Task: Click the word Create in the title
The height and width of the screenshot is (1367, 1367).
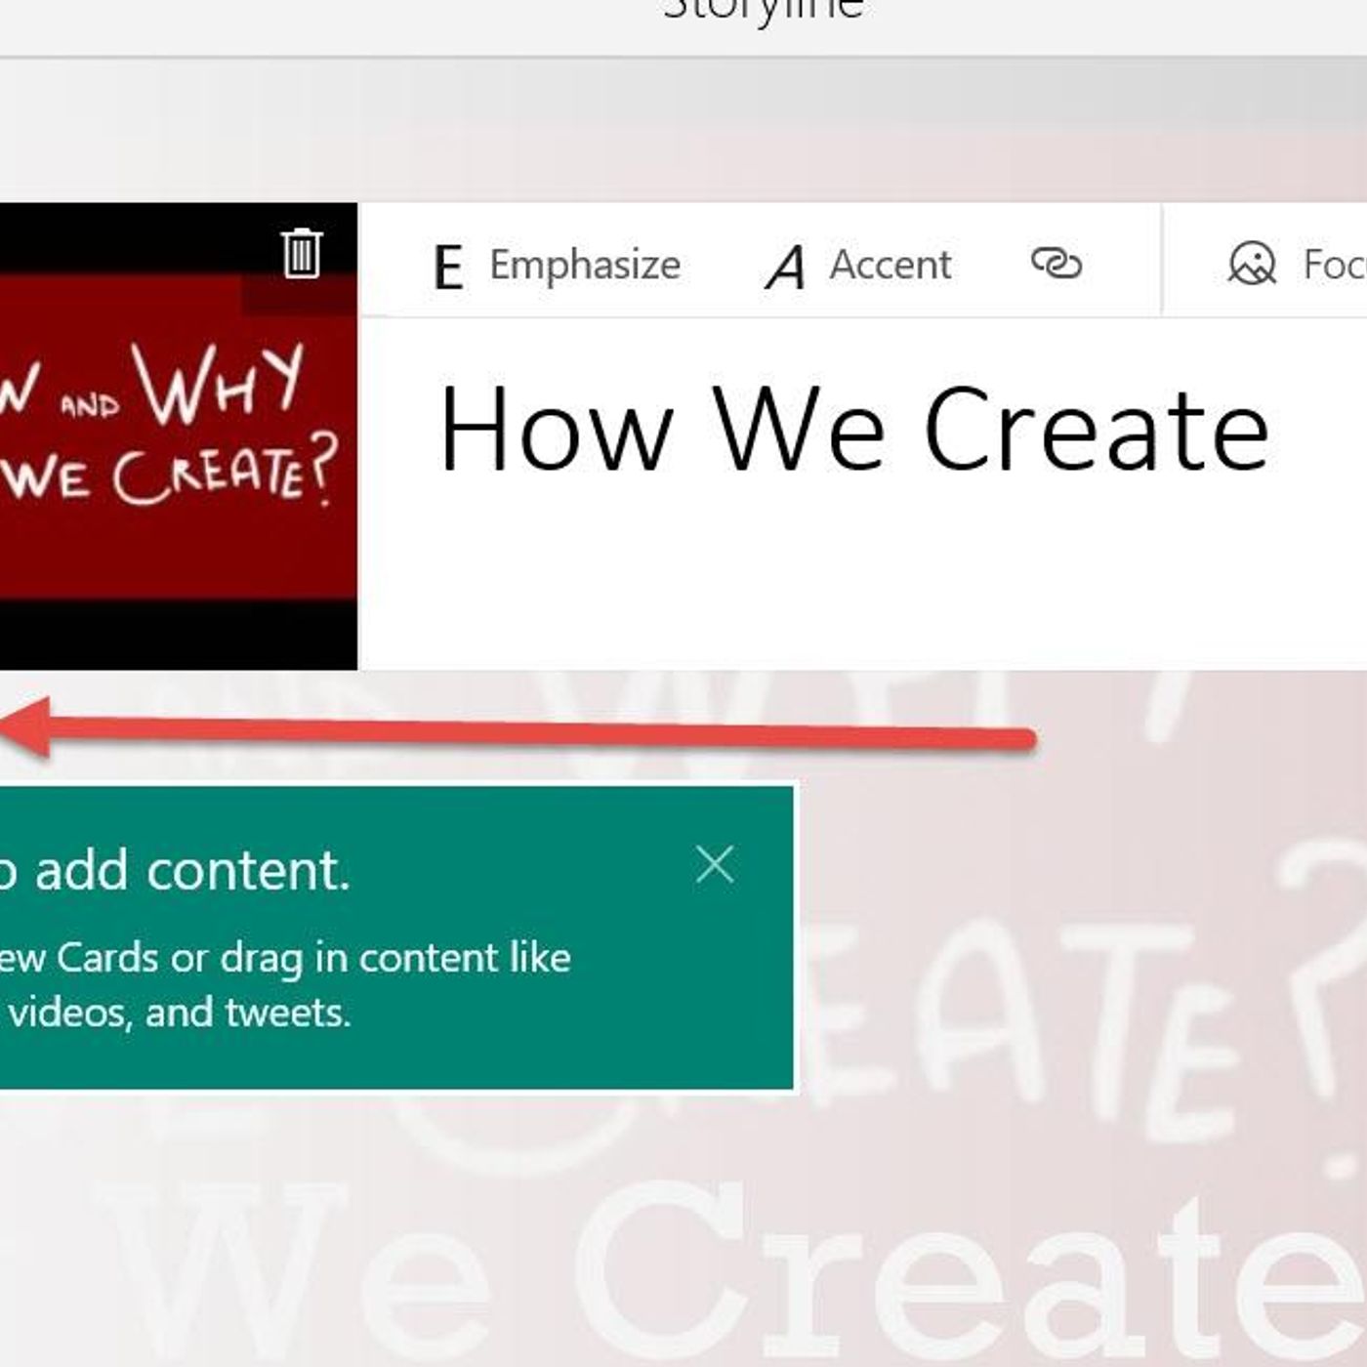Action: point(1096,430)
